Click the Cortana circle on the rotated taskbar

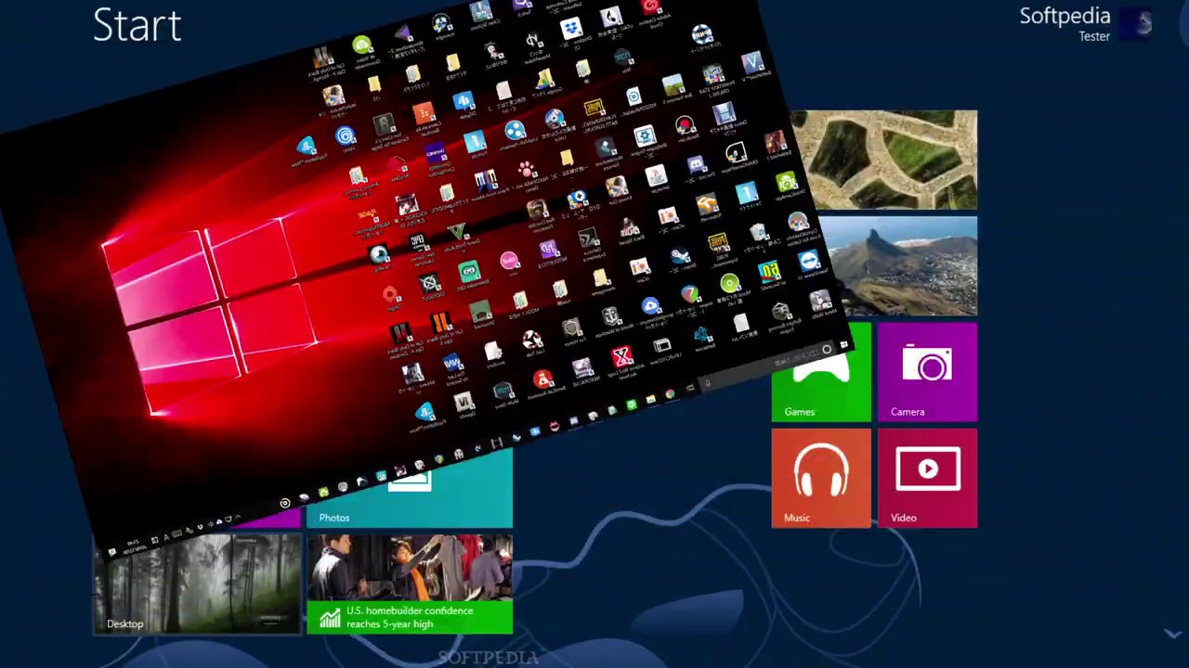827,350
